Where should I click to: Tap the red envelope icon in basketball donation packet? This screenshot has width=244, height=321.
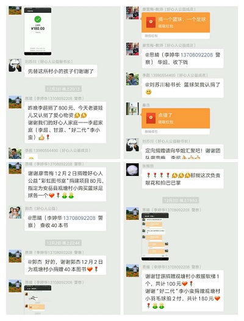coord(151,22)
